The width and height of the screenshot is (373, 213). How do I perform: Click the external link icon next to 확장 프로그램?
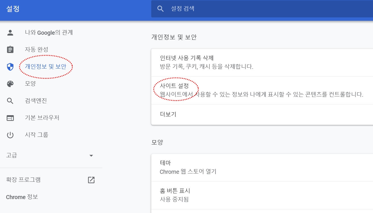[91, 180]
